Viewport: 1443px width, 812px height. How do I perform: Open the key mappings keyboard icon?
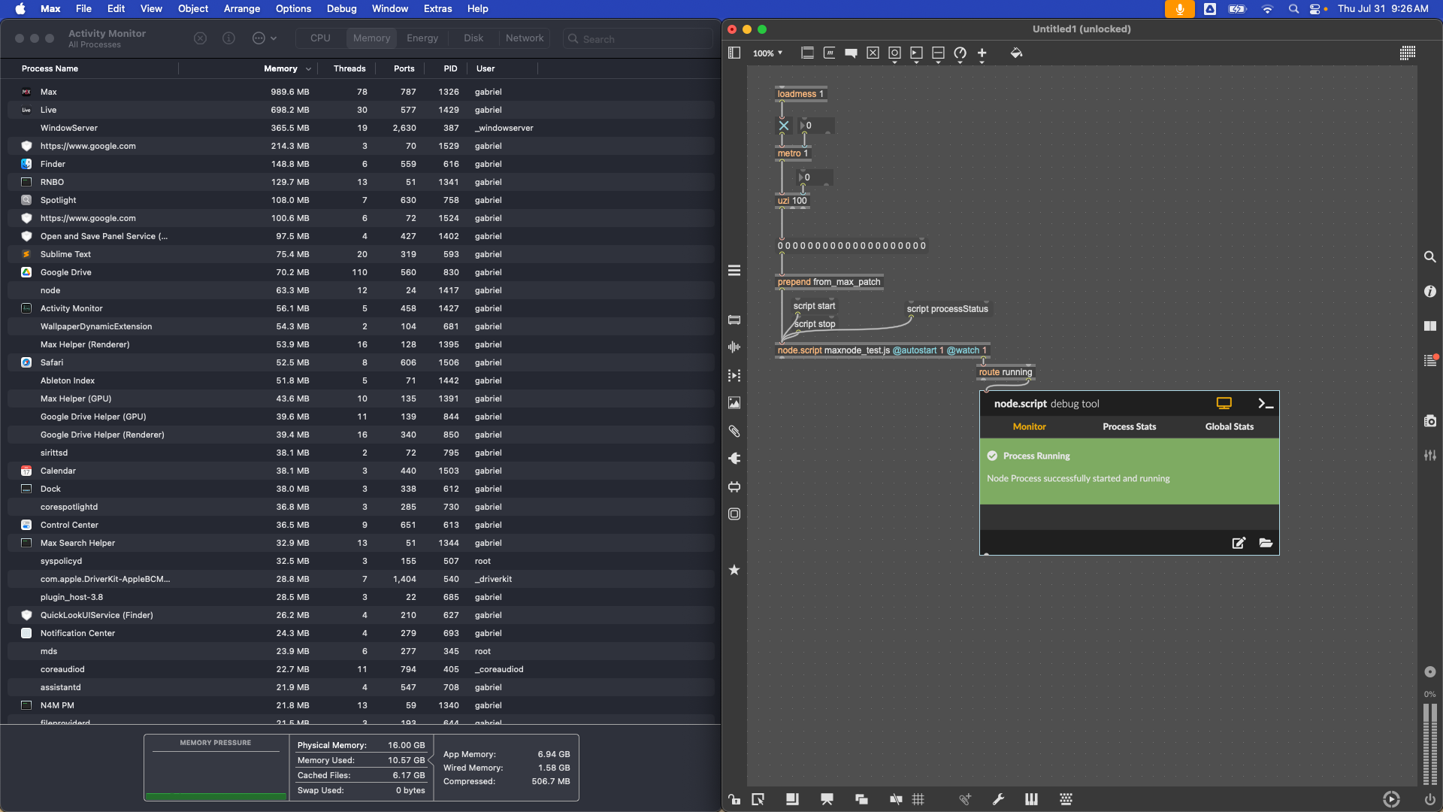pos(1066,799)
